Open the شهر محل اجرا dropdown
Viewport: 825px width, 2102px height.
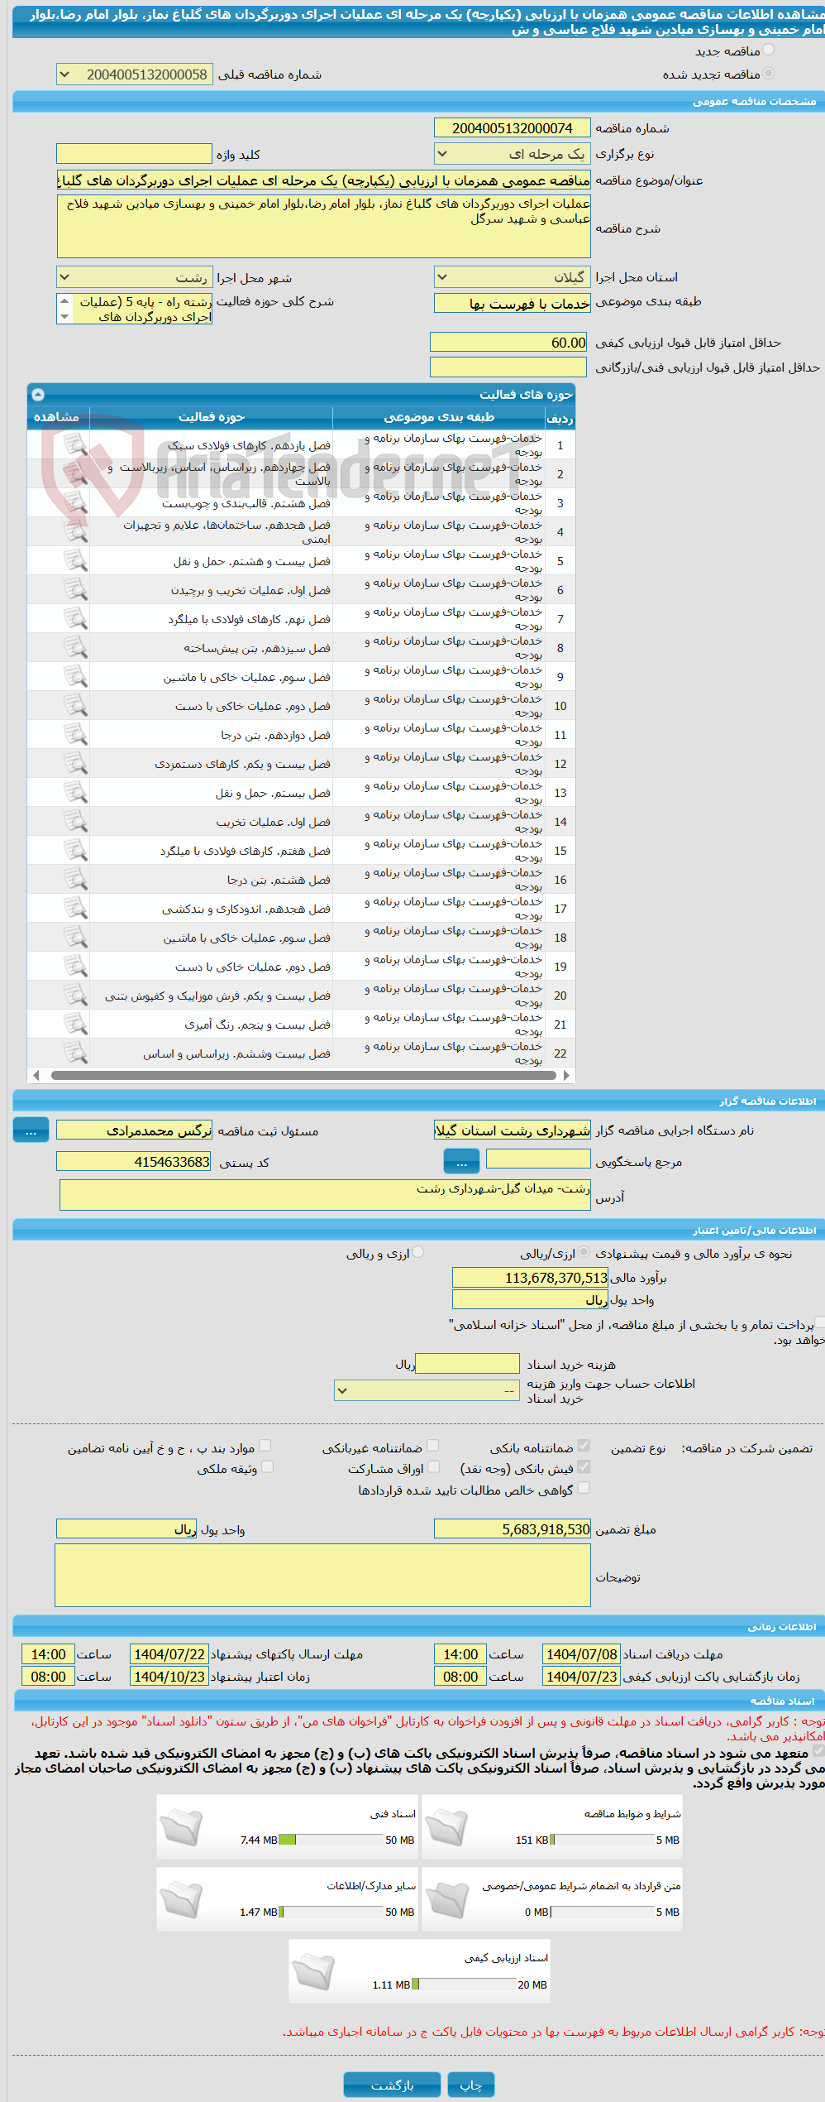134,277
